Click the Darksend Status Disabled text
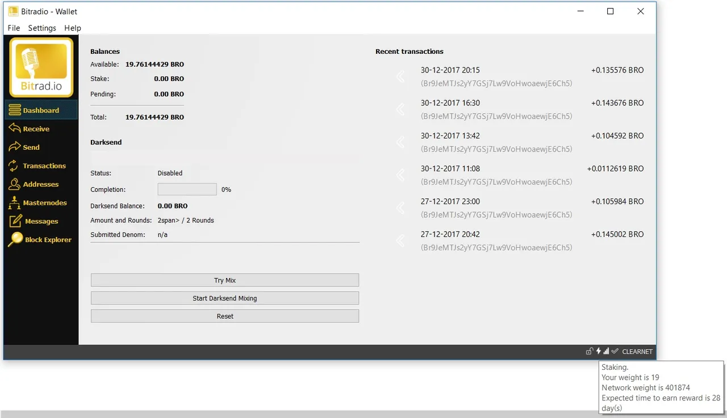This screenshot has height=418, width=727. (x=170, y=173)
